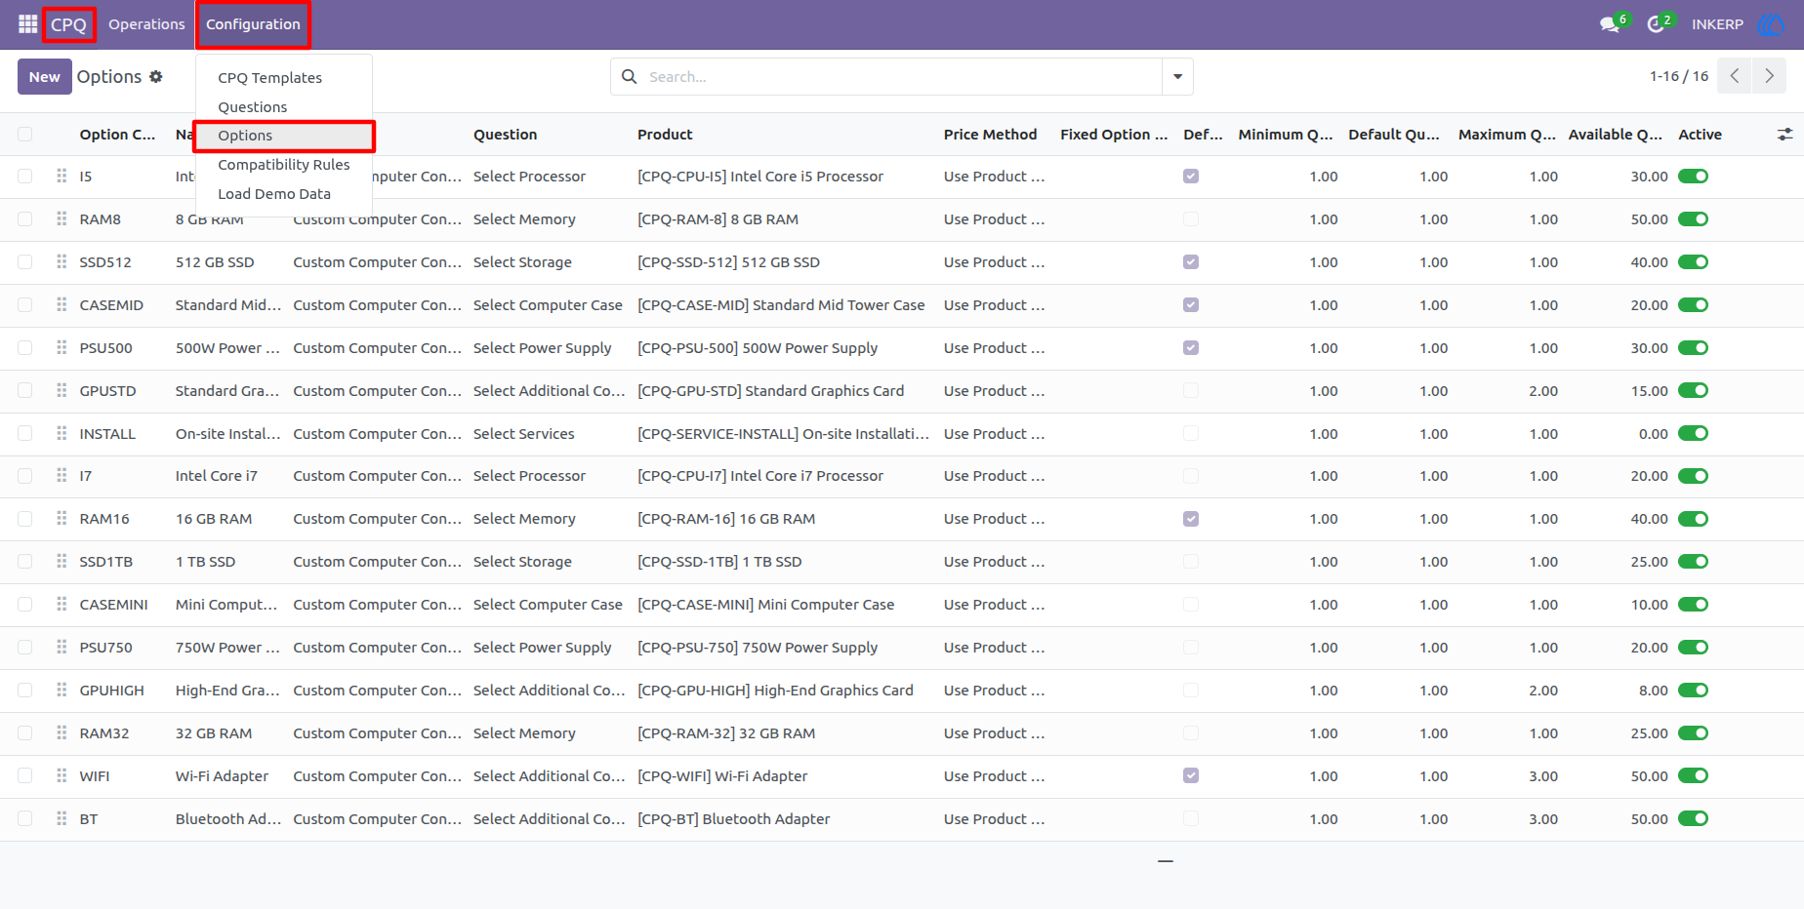The height and width of the screenshot is (909, 1804).
Task: Sort by Product column header
Action: coord(665,135)
